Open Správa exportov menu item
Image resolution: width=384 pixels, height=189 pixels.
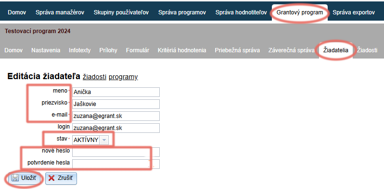click(x=354, y=12)
